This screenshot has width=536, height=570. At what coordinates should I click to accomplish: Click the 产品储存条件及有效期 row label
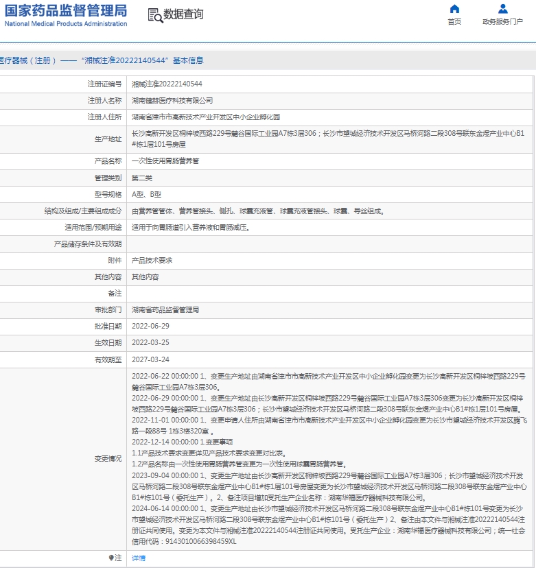88,244
